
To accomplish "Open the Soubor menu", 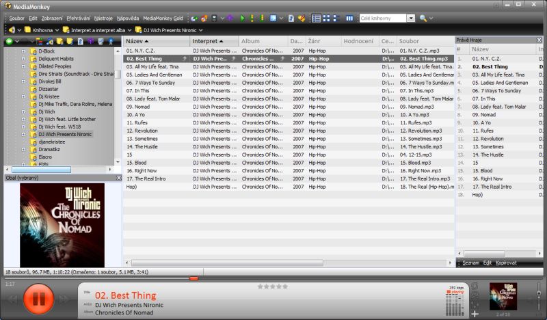I will (x=16, y=18).
